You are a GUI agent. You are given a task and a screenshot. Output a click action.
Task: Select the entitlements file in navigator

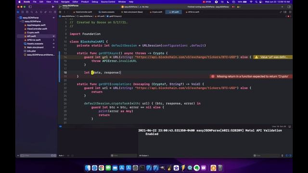(40, 55)
